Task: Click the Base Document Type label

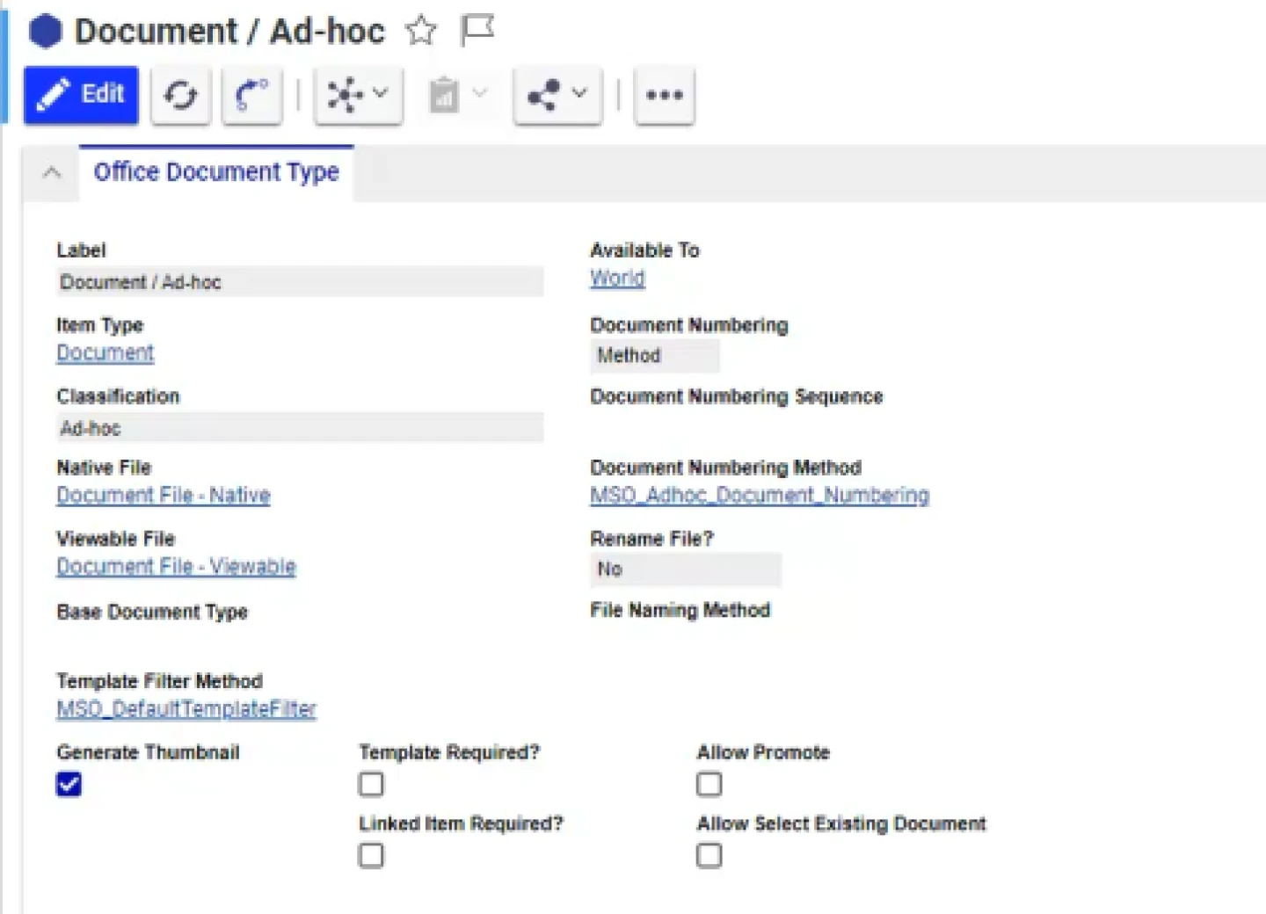Action: tap(152, 612)
